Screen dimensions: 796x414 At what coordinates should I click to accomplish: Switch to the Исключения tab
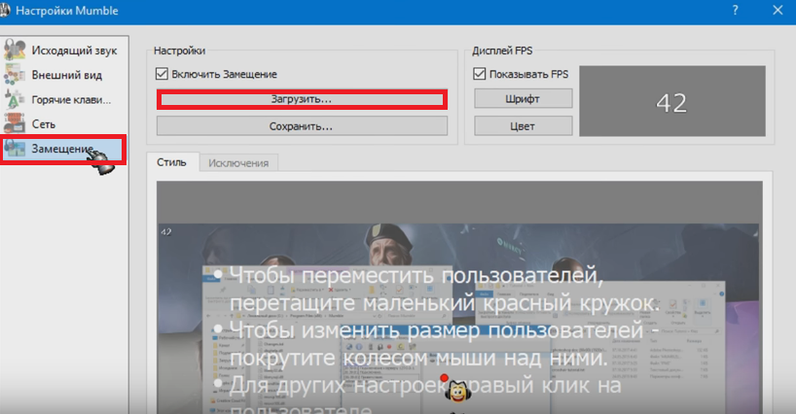click(x=238, y=163)
